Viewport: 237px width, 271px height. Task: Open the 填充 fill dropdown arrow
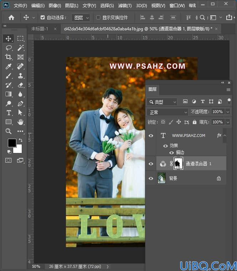click(228, 122)
